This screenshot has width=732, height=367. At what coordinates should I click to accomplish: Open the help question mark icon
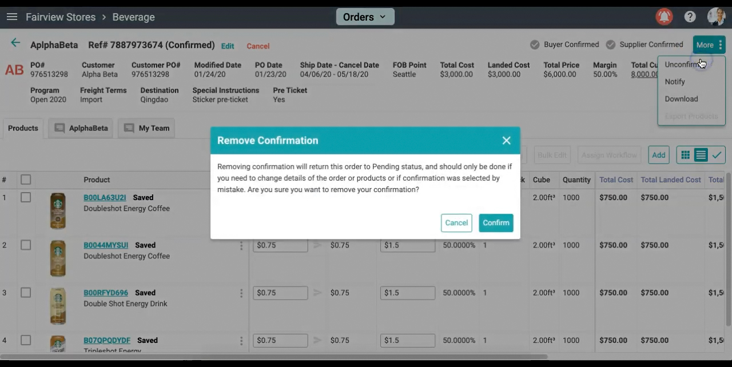click(x=690, y=17)
